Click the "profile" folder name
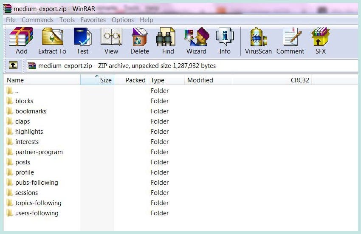Image resolution: width=361 pixels, height=234 pixels. click(x=24, y=172)
